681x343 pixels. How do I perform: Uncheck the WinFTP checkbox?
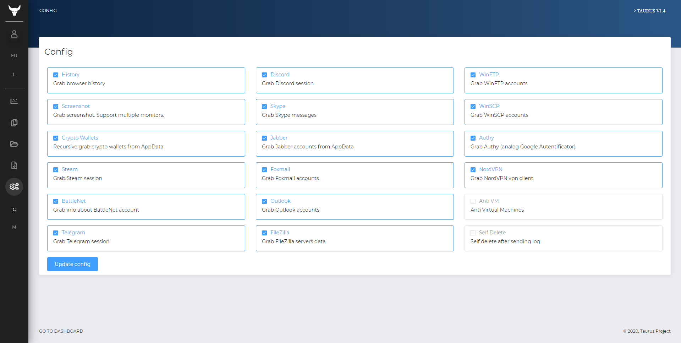473,75
